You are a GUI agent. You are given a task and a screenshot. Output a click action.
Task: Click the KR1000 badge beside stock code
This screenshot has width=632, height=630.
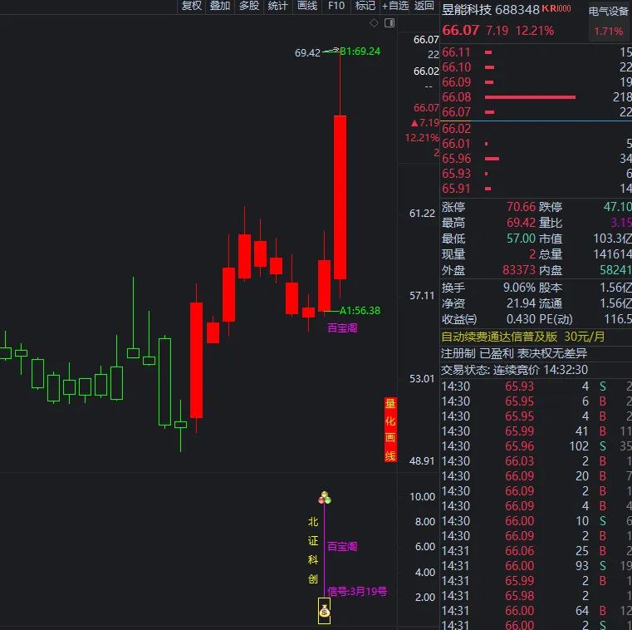[556, 8]
